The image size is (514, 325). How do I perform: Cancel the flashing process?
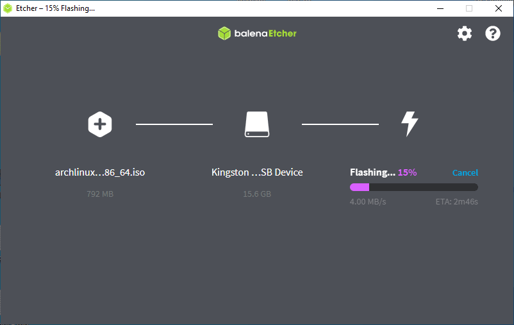(x=465, y=172)
